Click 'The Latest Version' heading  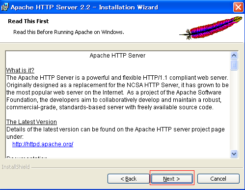[x=31, y=122]
